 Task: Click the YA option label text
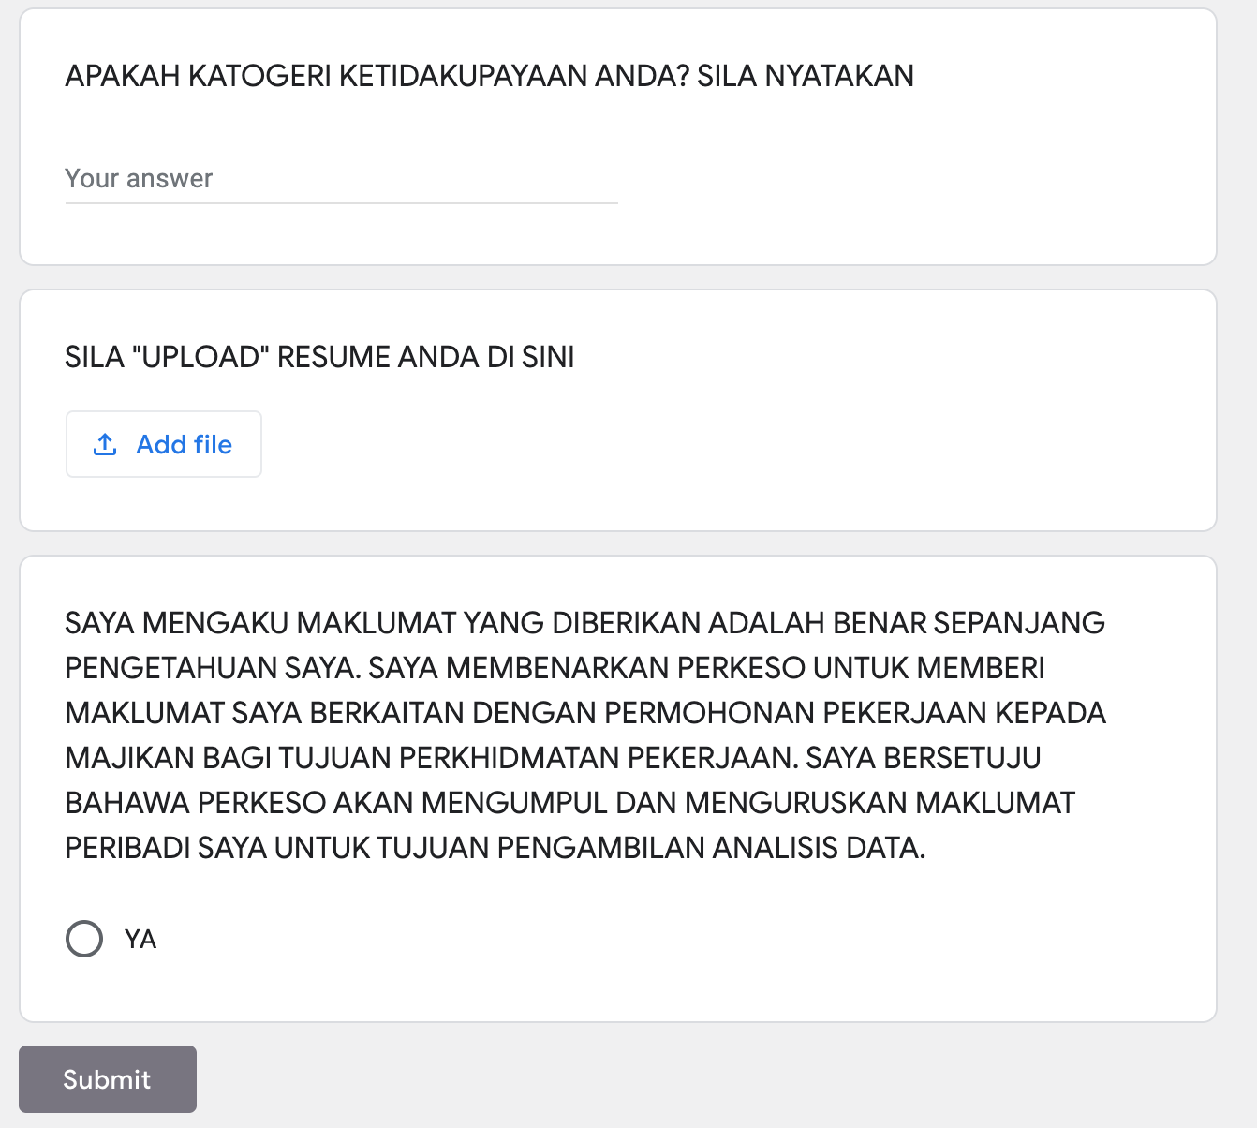(x=140, y=939)
